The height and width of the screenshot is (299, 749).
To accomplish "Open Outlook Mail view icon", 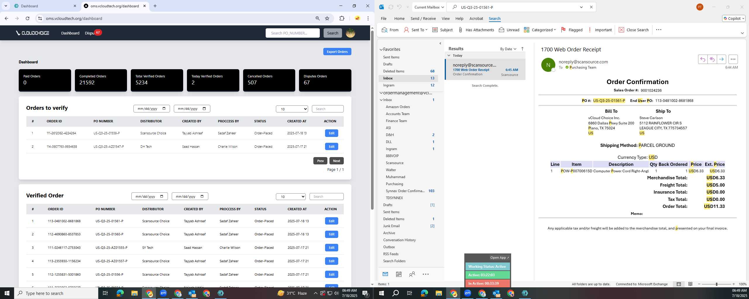I will (x=385, y=274).
